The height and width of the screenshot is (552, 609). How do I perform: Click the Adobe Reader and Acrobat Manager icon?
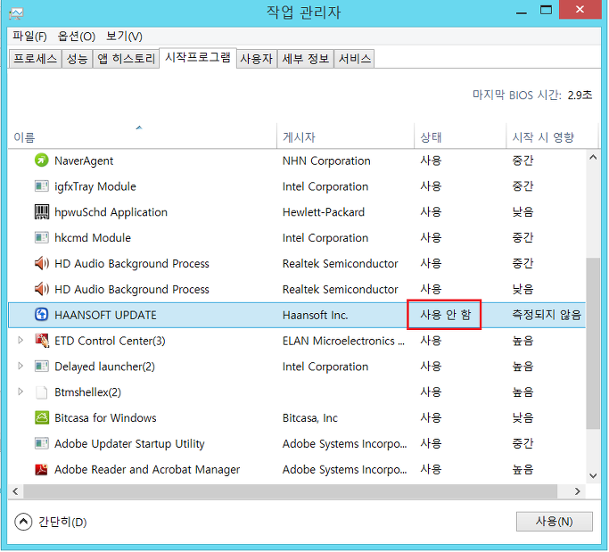(x=42, y=469)
